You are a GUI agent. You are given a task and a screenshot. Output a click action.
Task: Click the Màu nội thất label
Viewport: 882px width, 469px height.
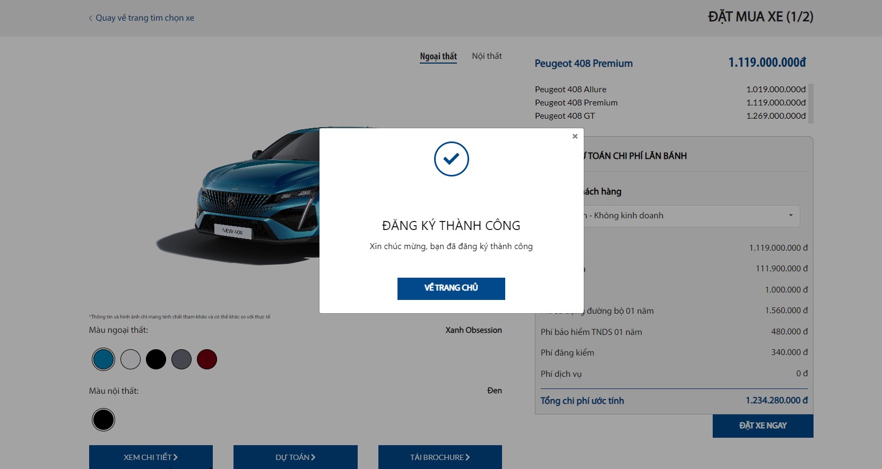(114, 391)
